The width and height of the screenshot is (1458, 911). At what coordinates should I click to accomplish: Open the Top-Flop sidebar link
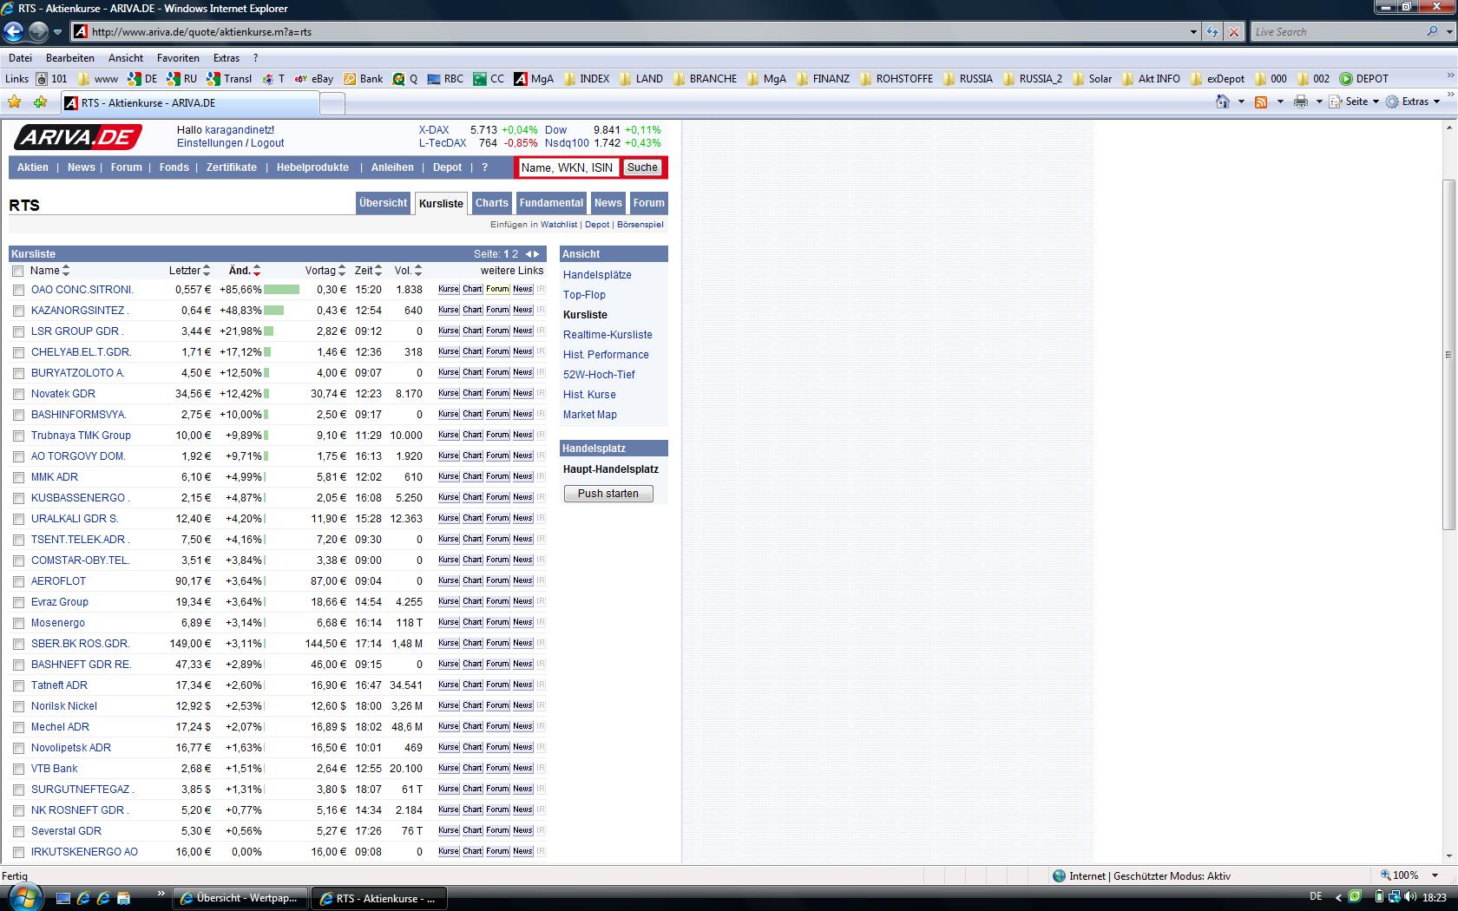pyautogui.click(x=584, y=295)
